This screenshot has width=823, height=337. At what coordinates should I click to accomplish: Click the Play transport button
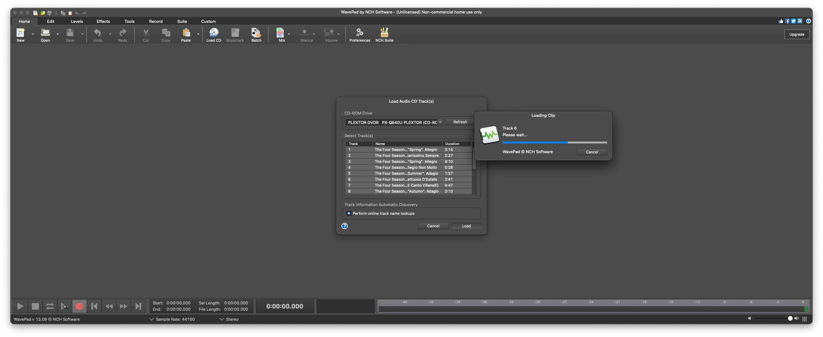[x=20, y=306]
